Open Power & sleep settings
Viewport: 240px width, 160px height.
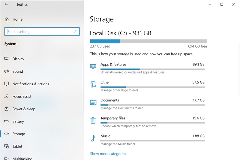(x=24, y=109)
